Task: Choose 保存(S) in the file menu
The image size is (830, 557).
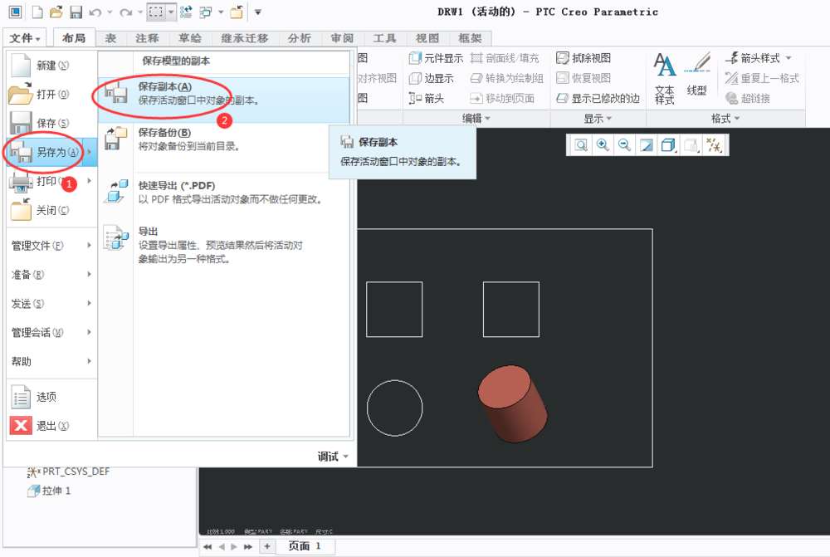Action: point(51,123)
